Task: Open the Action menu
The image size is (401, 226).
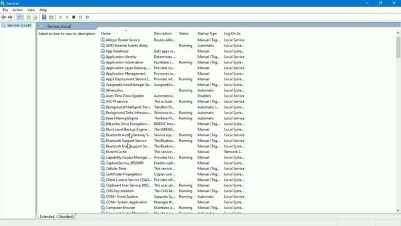Action: point(18,10)
